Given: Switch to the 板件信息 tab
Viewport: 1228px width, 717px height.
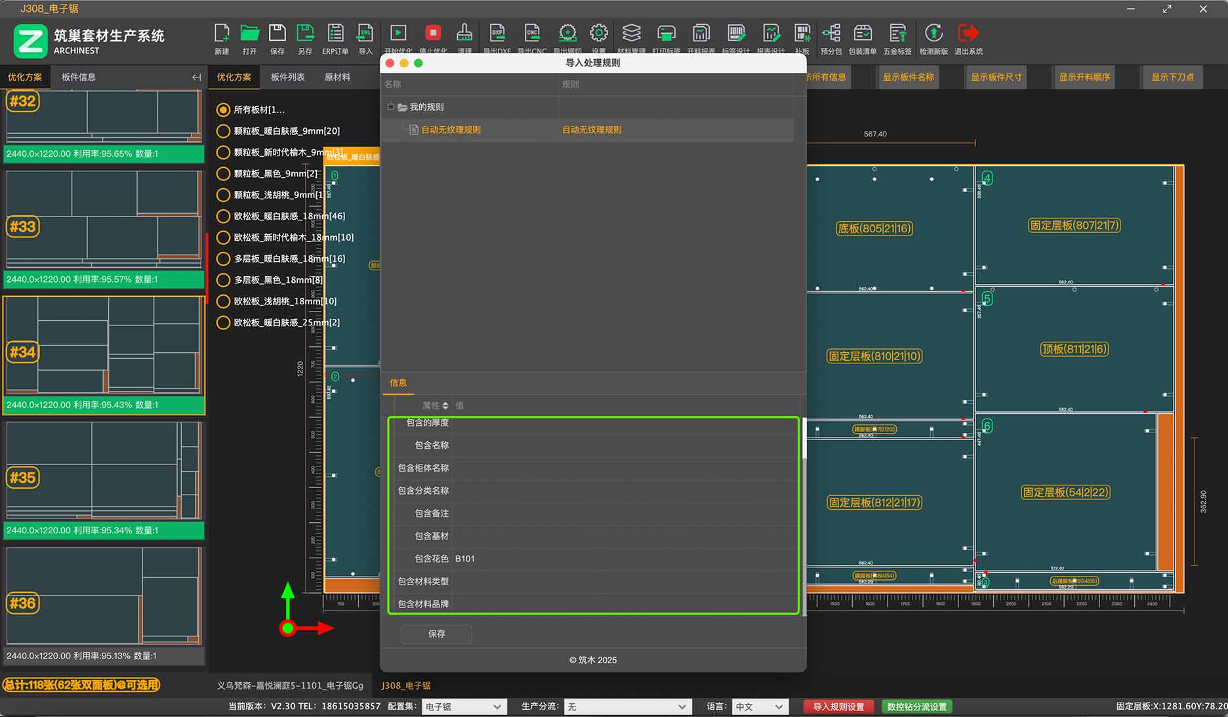Looking at the screenshot, I should (79, 77).
